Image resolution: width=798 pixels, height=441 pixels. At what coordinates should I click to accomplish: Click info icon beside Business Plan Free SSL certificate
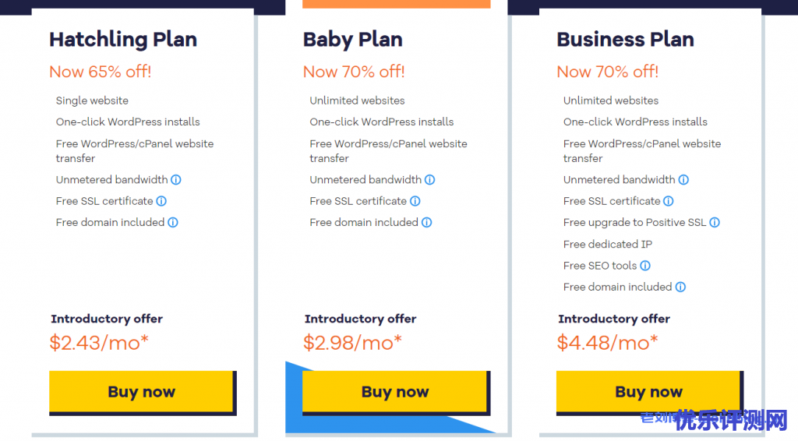pos(669,201)
